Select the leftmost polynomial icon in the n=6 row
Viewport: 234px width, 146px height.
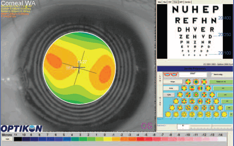point(172,108)
